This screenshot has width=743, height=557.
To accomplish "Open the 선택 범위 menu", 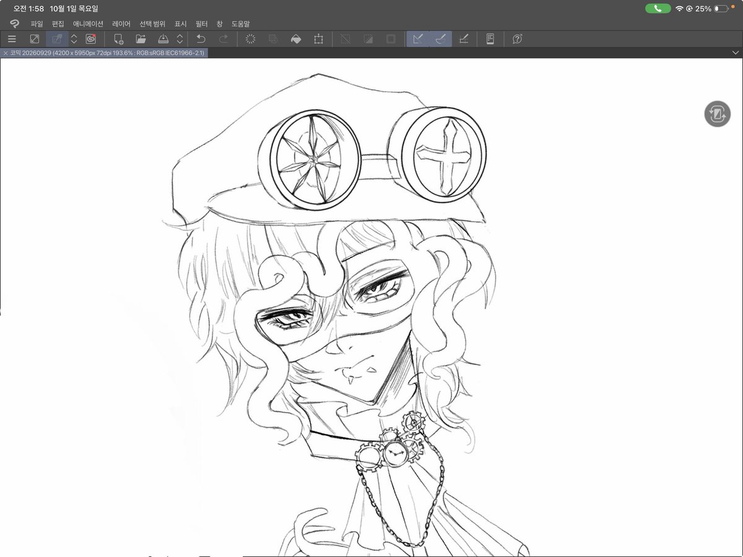I will click(152, 24).
